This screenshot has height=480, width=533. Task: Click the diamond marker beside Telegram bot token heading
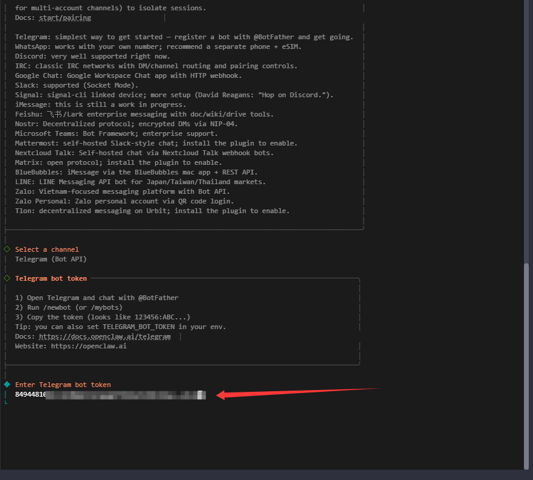tap(7, 278)
